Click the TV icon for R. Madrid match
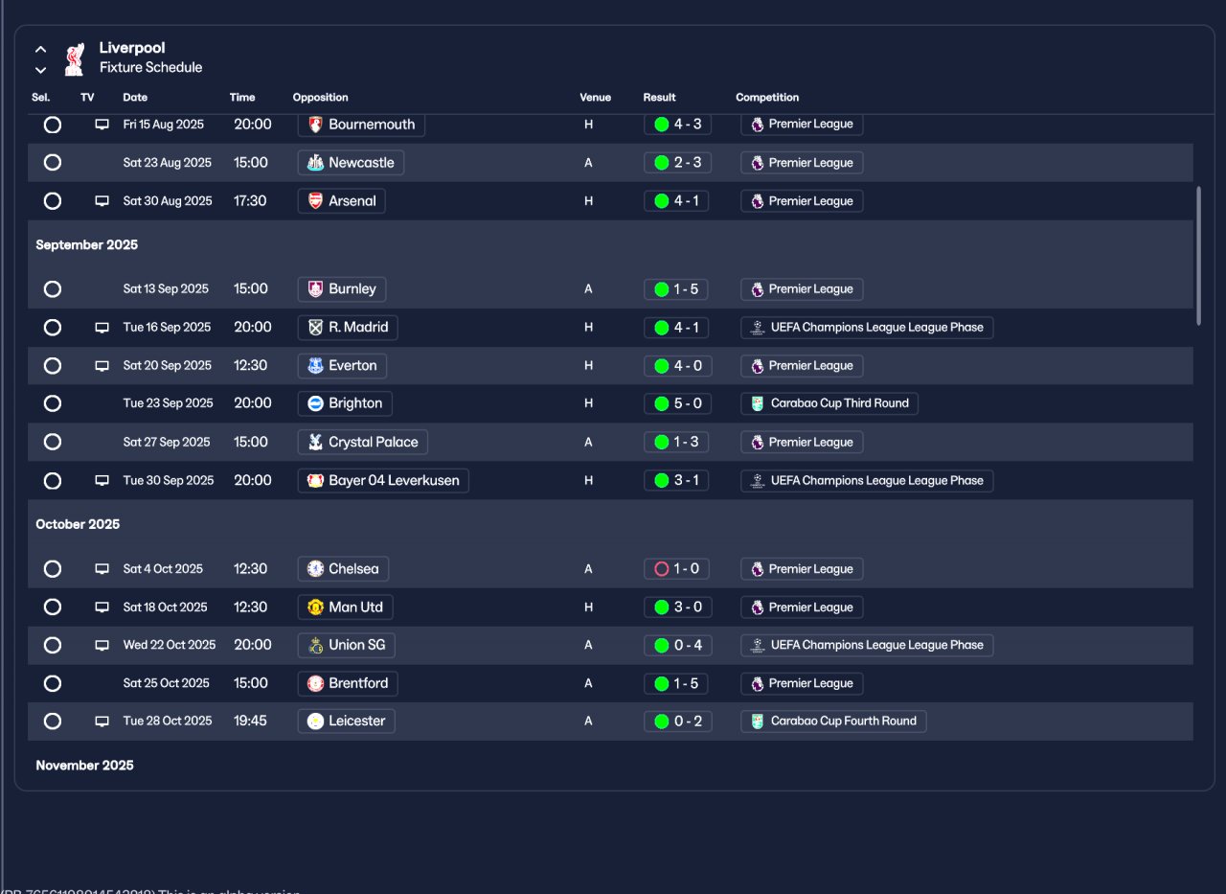Viewport: 1226px width, 894px height. click(x=102, y=328)
